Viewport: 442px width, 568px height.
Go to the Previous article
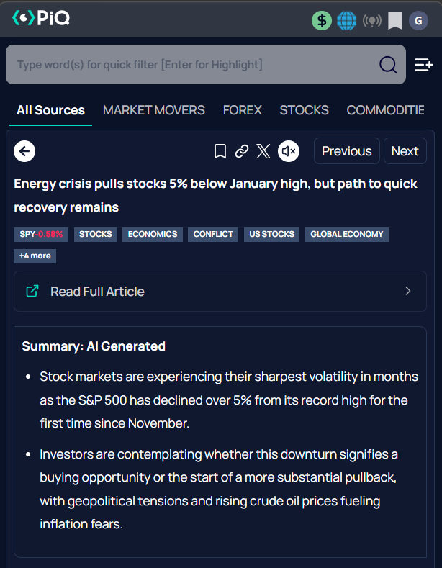click(x=347, y=151)
